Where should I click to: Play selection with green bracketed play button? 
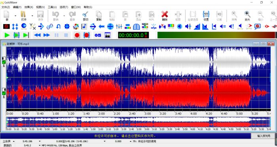click(17, 35)
